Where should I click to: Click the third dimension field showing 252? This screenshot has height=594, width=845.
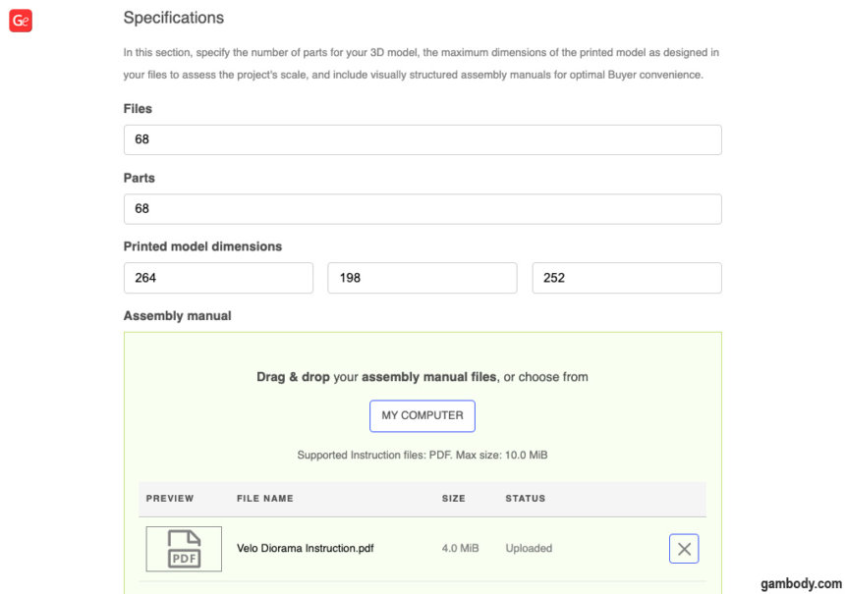[626, 278]
